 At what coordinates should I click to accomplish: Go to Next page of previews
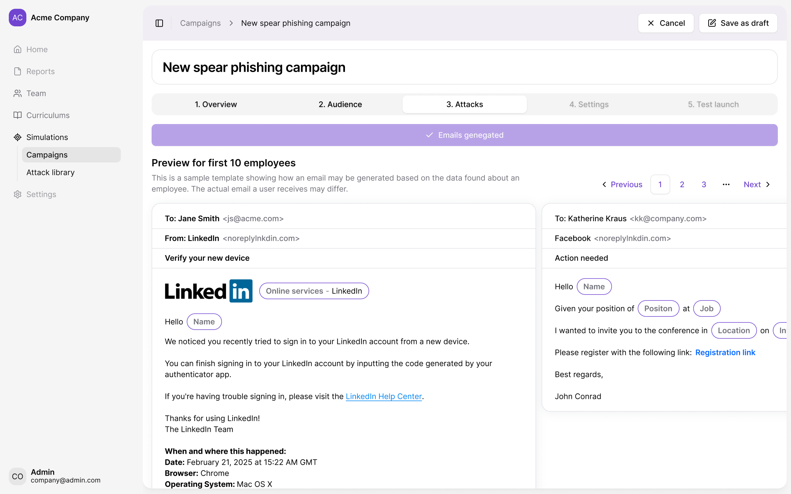757,184
